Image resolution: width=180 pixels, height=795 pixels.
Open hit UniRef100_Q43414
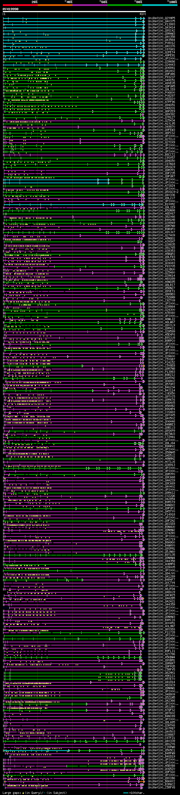pyautogui.click(x=161, y=27)
